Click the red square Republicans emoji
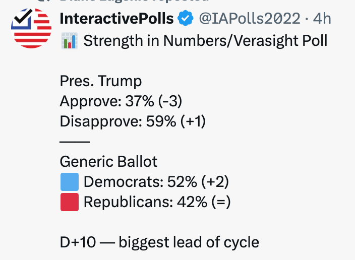The height and width of the screenshot is (260, 355). click(x=70, y=202)
